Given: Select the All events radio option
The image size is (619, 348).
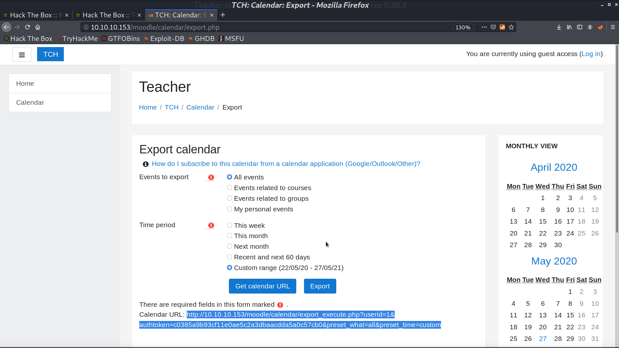Looking at the screenshot, I should click(230, 177).
